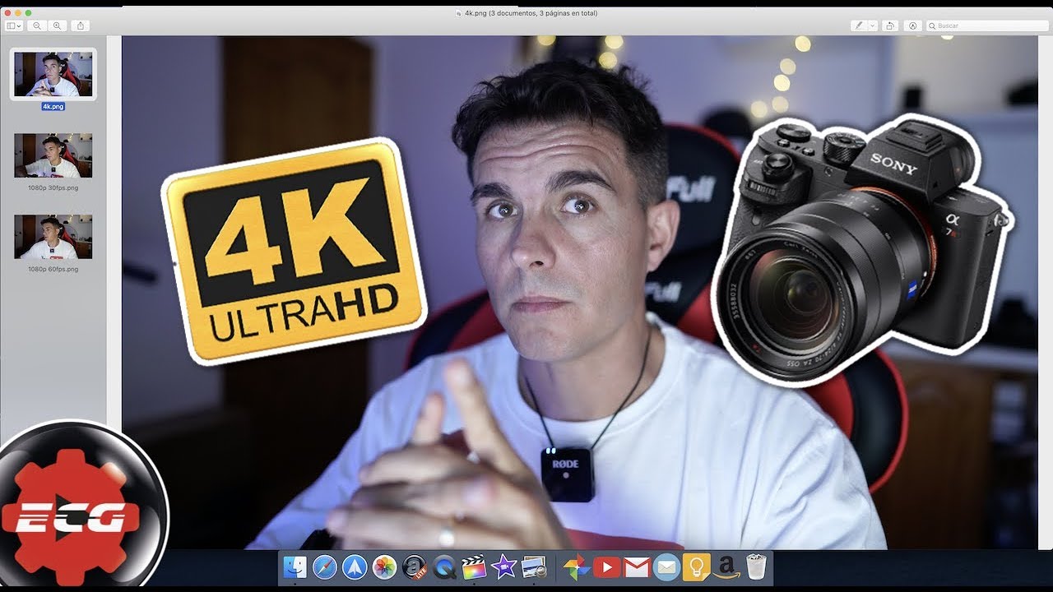Open Gmail shortcut in the Dock
Viewport: 1053px width, 592px height.
[x=637, y=567]
